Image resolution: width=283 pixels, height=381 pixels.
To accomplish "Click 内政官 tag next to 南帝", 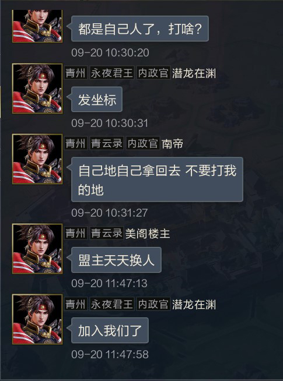I will pos(143,143).
